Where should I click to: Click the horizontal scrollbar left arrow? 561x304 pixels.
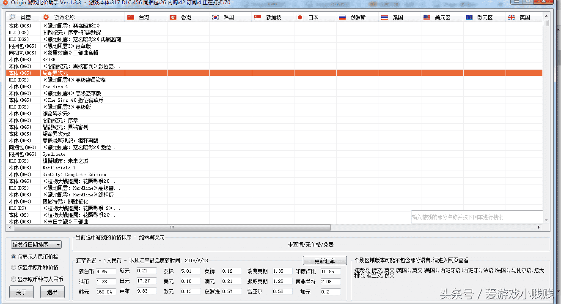10,227
